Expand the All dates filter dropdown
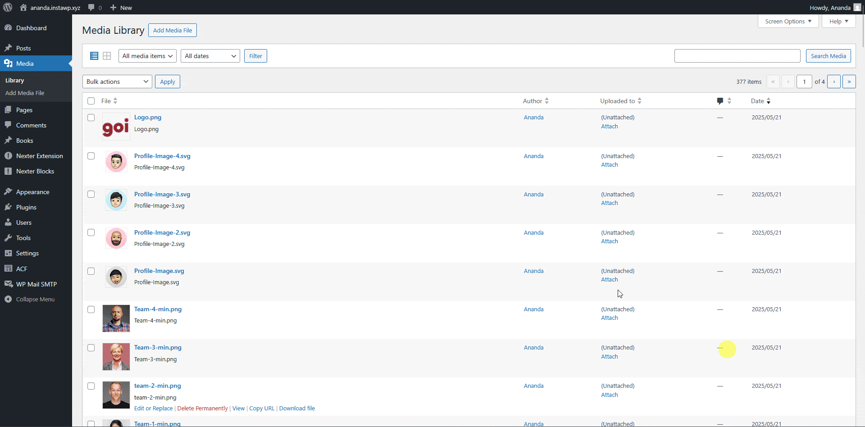This screenshot has width=865, height=427. 210,55
